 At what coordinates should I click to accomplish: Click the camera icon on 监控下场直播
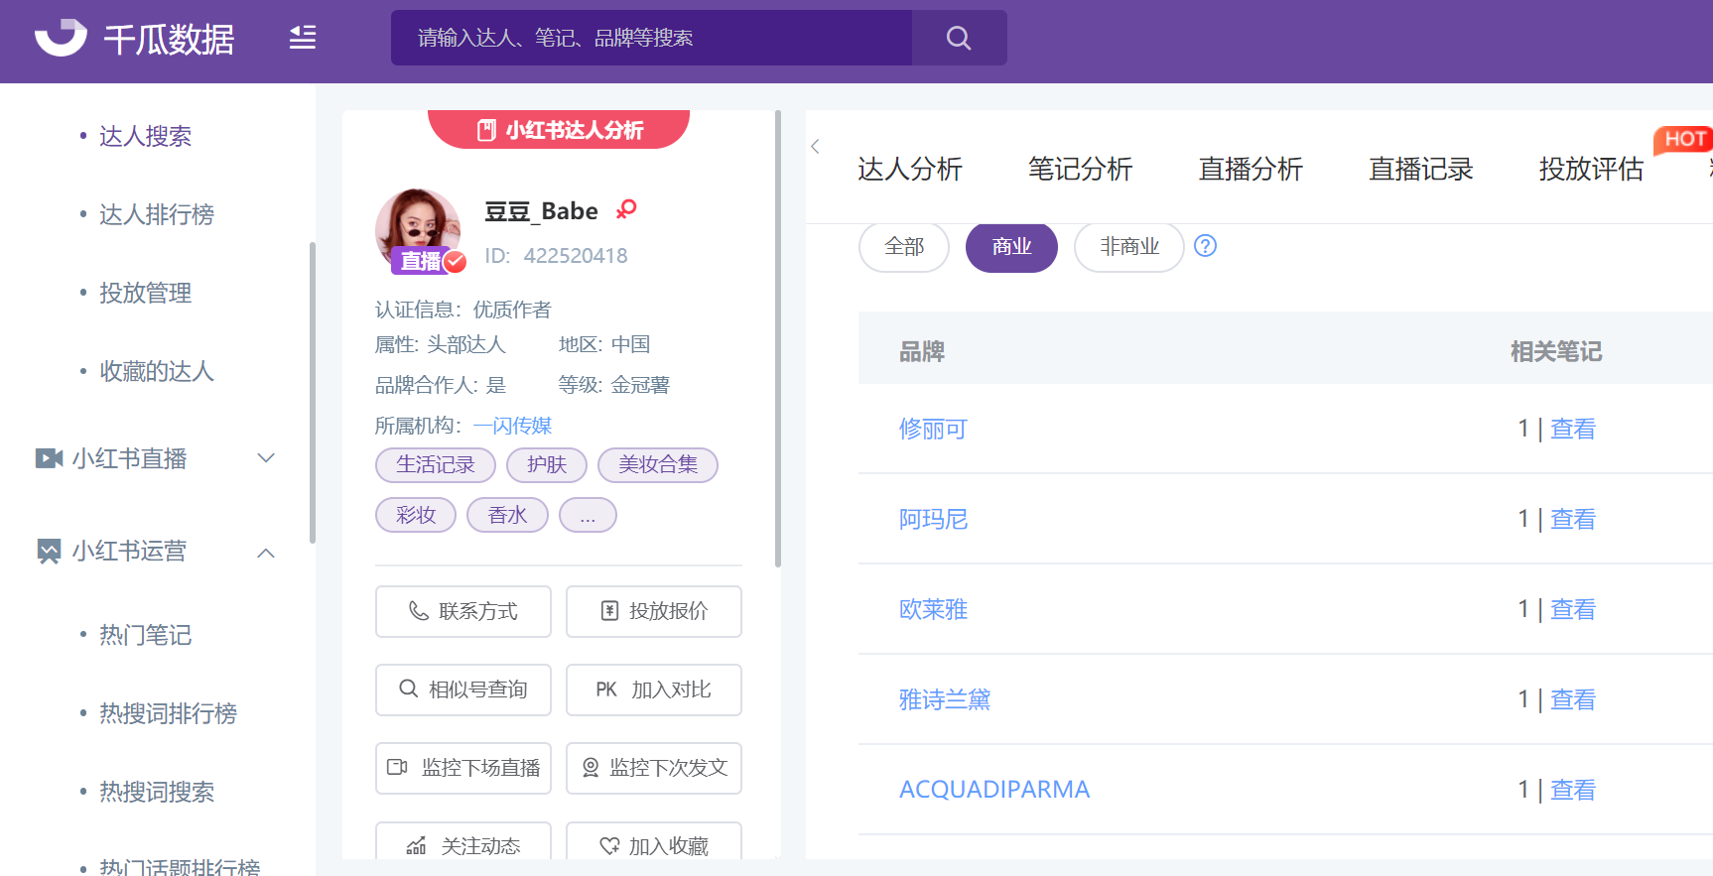pos(397,767)
